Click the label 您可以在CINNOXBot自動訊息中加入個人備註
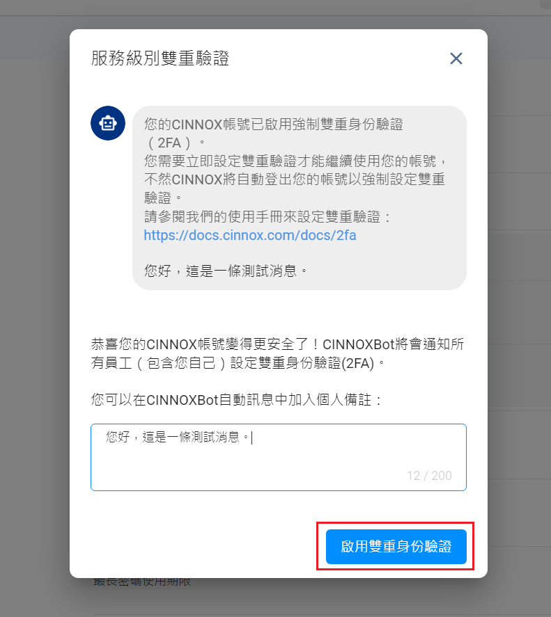Image resolution: width=551 pixels, height=617 pixels. click(x=236, y=400)
